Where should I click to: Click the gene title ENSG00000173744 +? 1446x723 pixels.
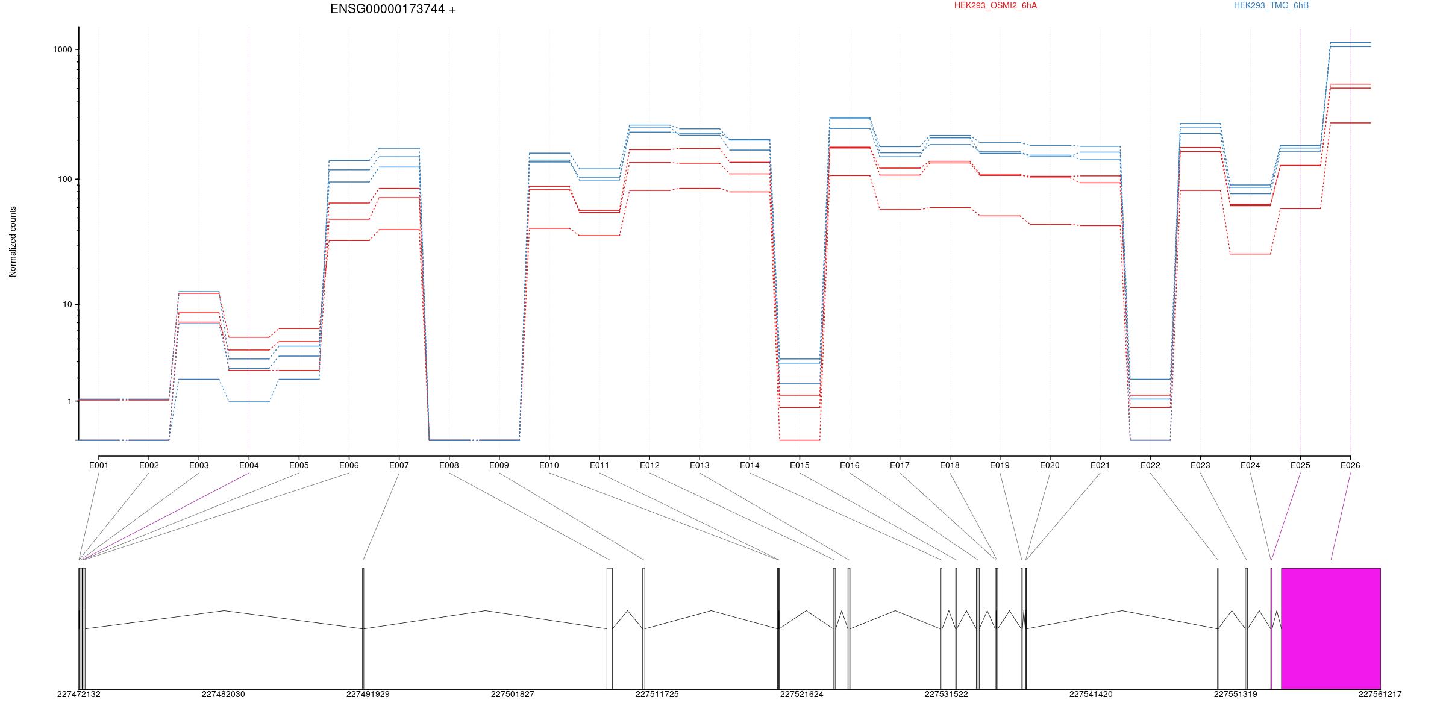click(393, 9)
